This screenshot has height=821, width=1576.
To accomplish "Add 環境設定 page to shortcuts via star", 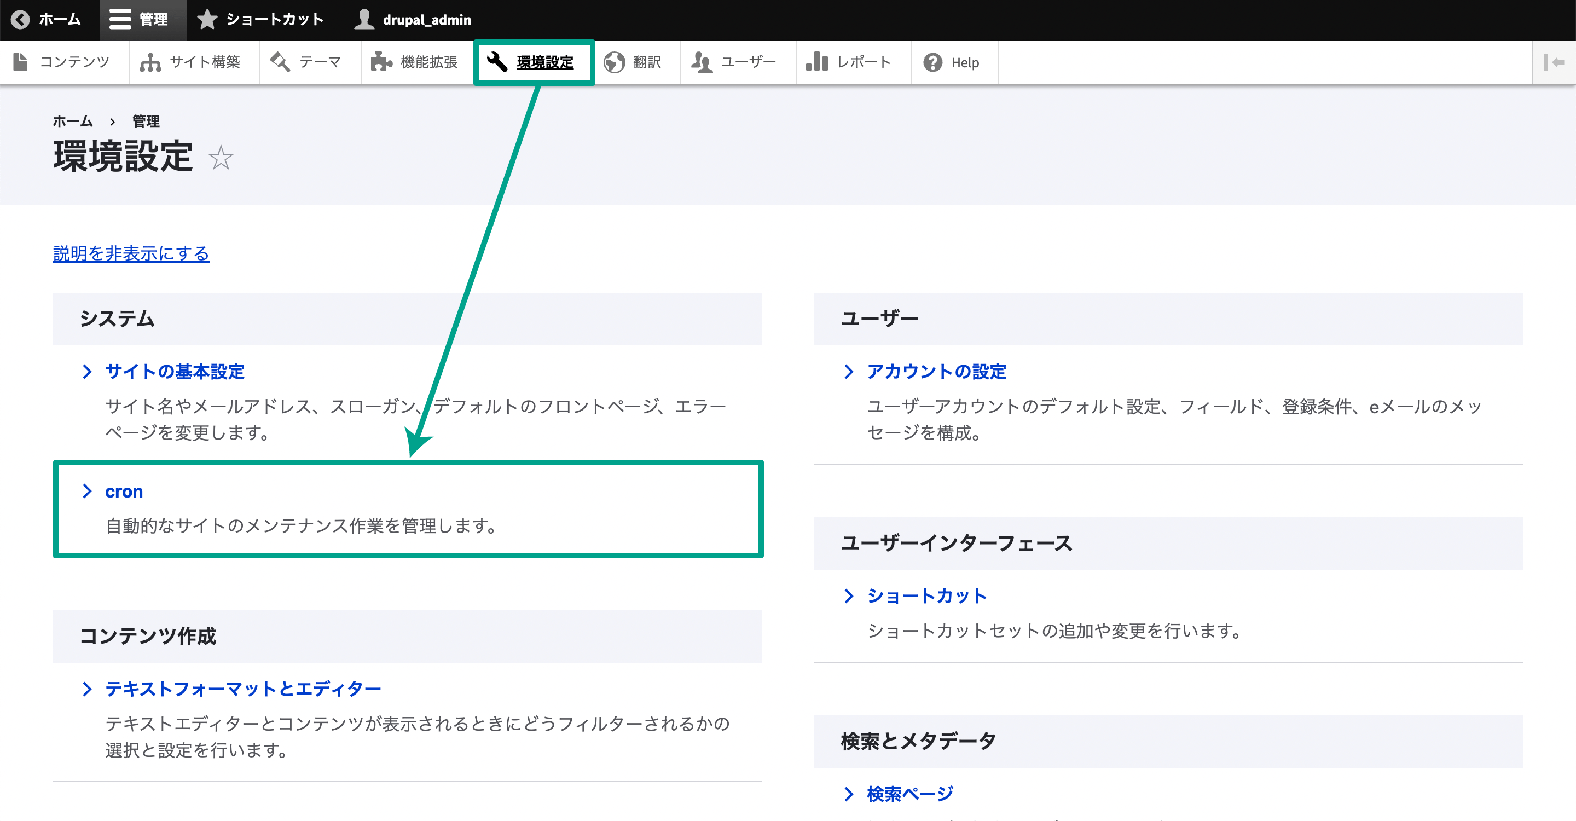I will coord(221,157).
